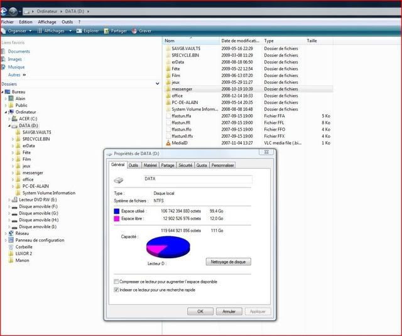Select Disque amovible (H:) in tree
402x336 pixels.
[x=38, y=220]
